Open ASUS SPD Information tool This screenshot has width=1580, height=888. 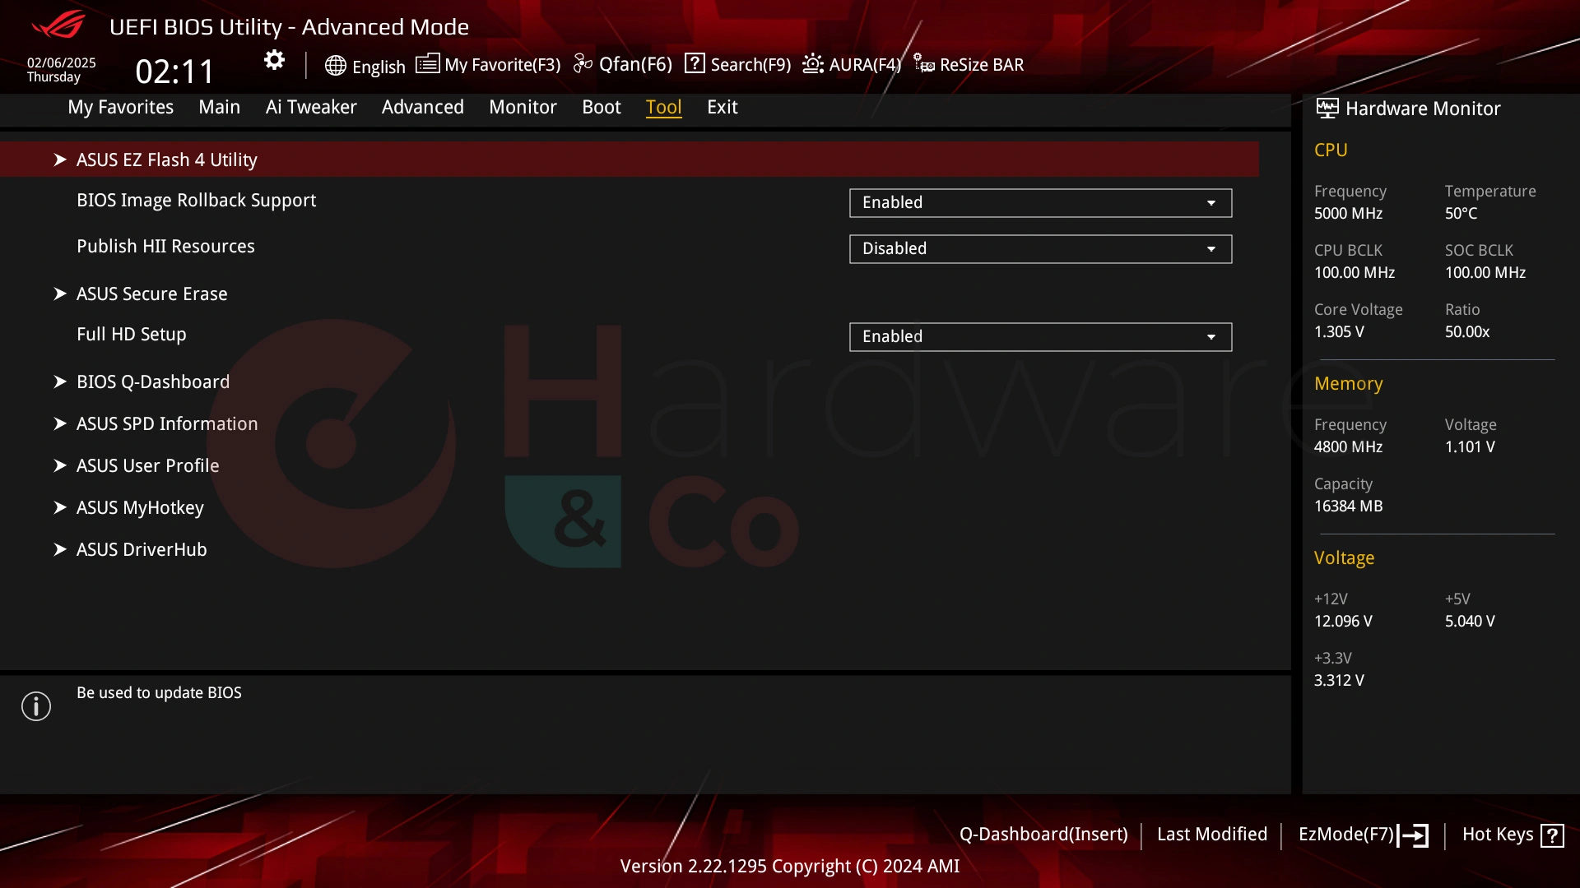coord(167,423)
